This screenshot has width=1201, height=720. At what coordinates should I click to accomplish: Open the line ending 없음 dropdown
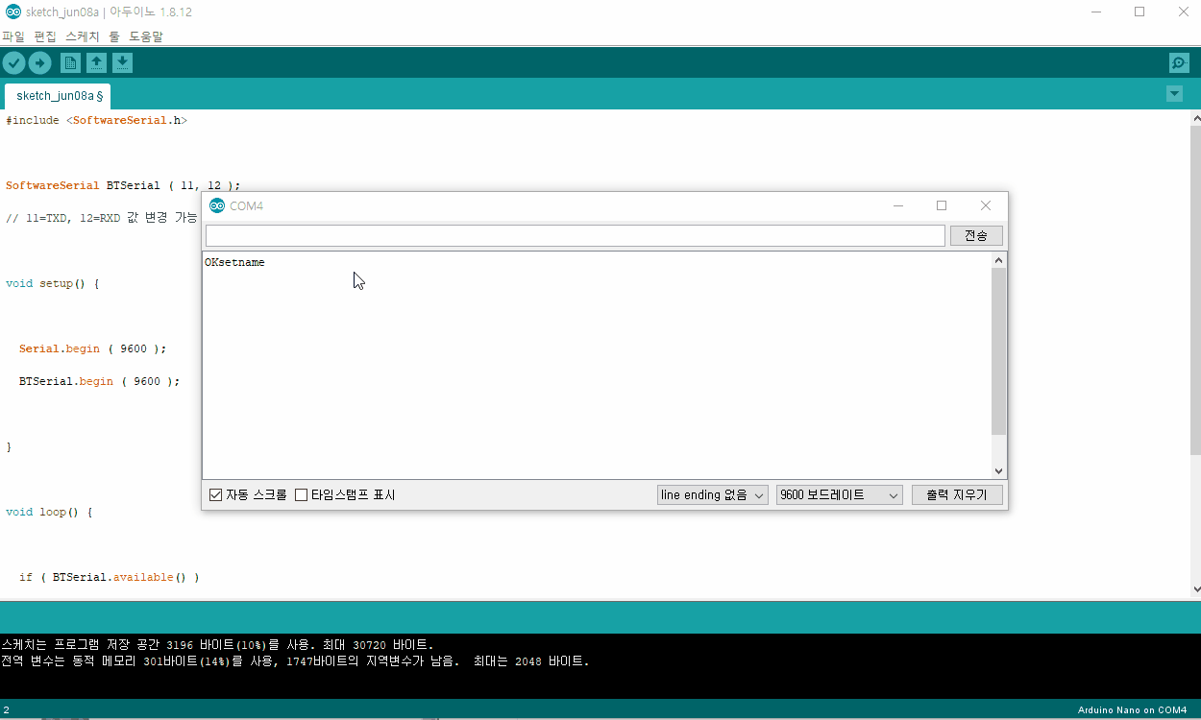pyautogui.click(x=713, y=495)
